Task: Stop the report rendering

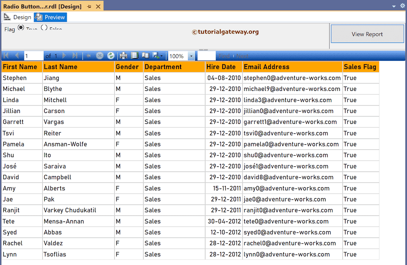Action: coord(100,56)
